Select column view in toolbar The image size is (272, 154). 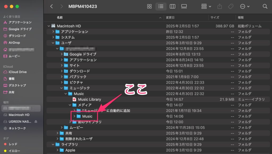tap(172, 6)
